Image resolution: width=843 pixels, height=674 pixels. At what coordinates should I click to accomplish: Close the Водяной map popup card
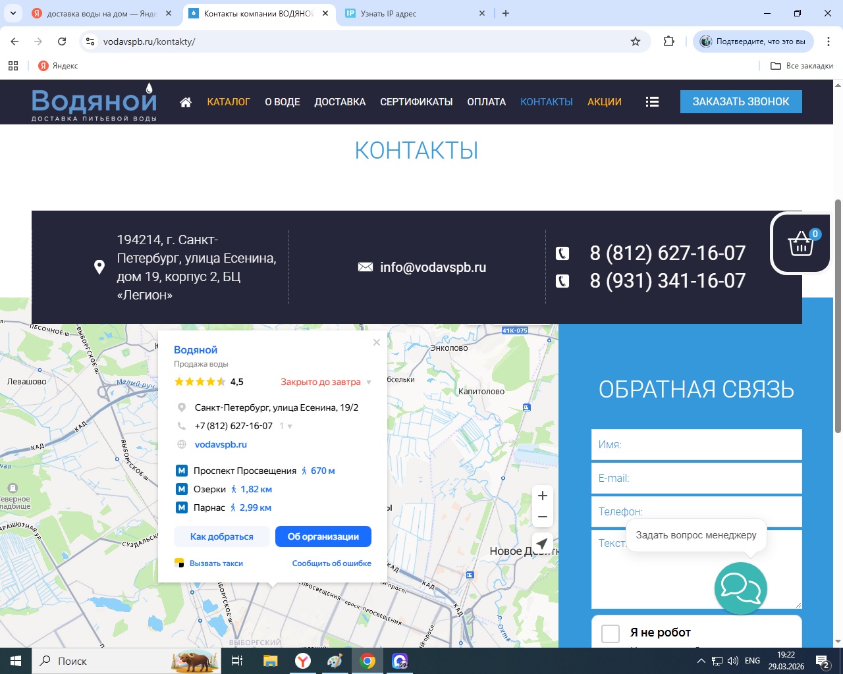377,342
